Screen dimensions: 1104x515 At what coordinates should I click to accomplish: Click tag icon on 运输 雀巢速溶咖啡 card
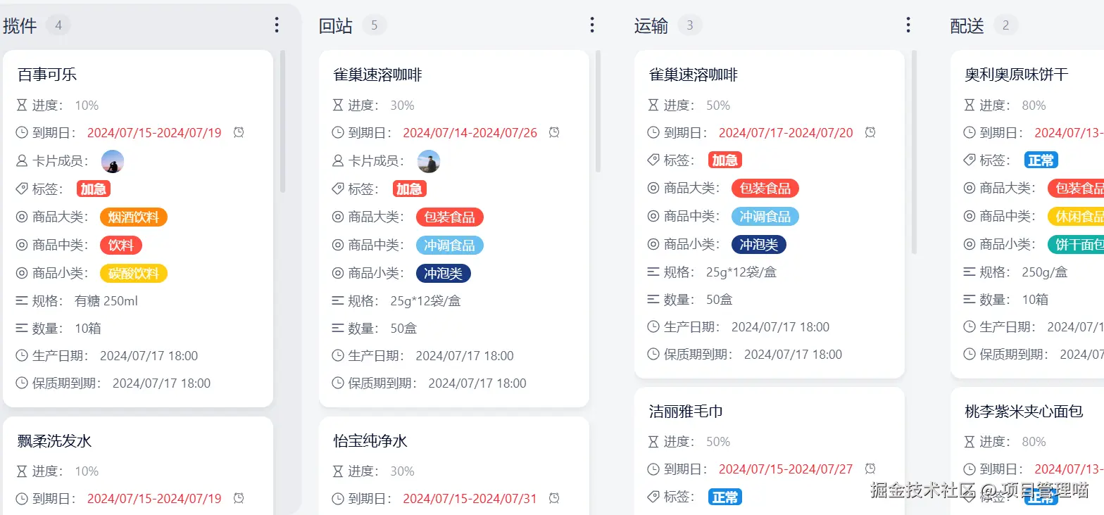click(x=653, y=160)
